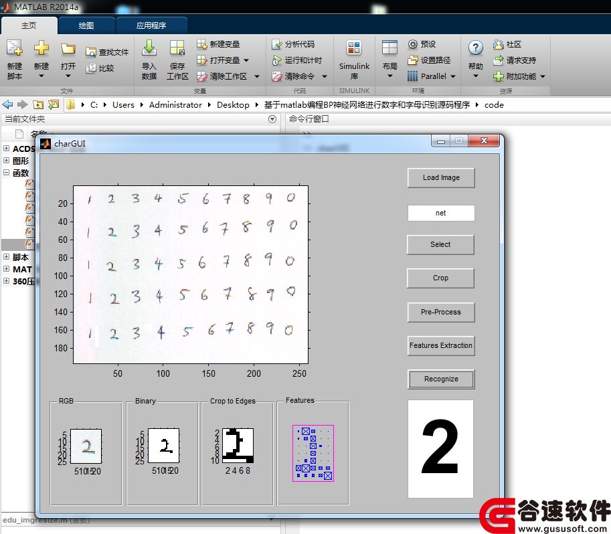
Task: Click Add-Ons (附加功能) icon
Action: [x=499, y=76]
